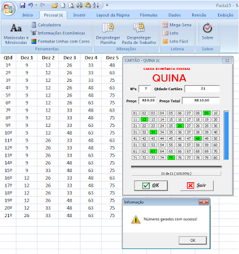
Task: Click the Nºs input field showing 7
Action: [145, 89]
